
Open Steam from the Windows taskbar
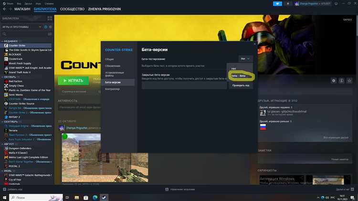point(104,197)
